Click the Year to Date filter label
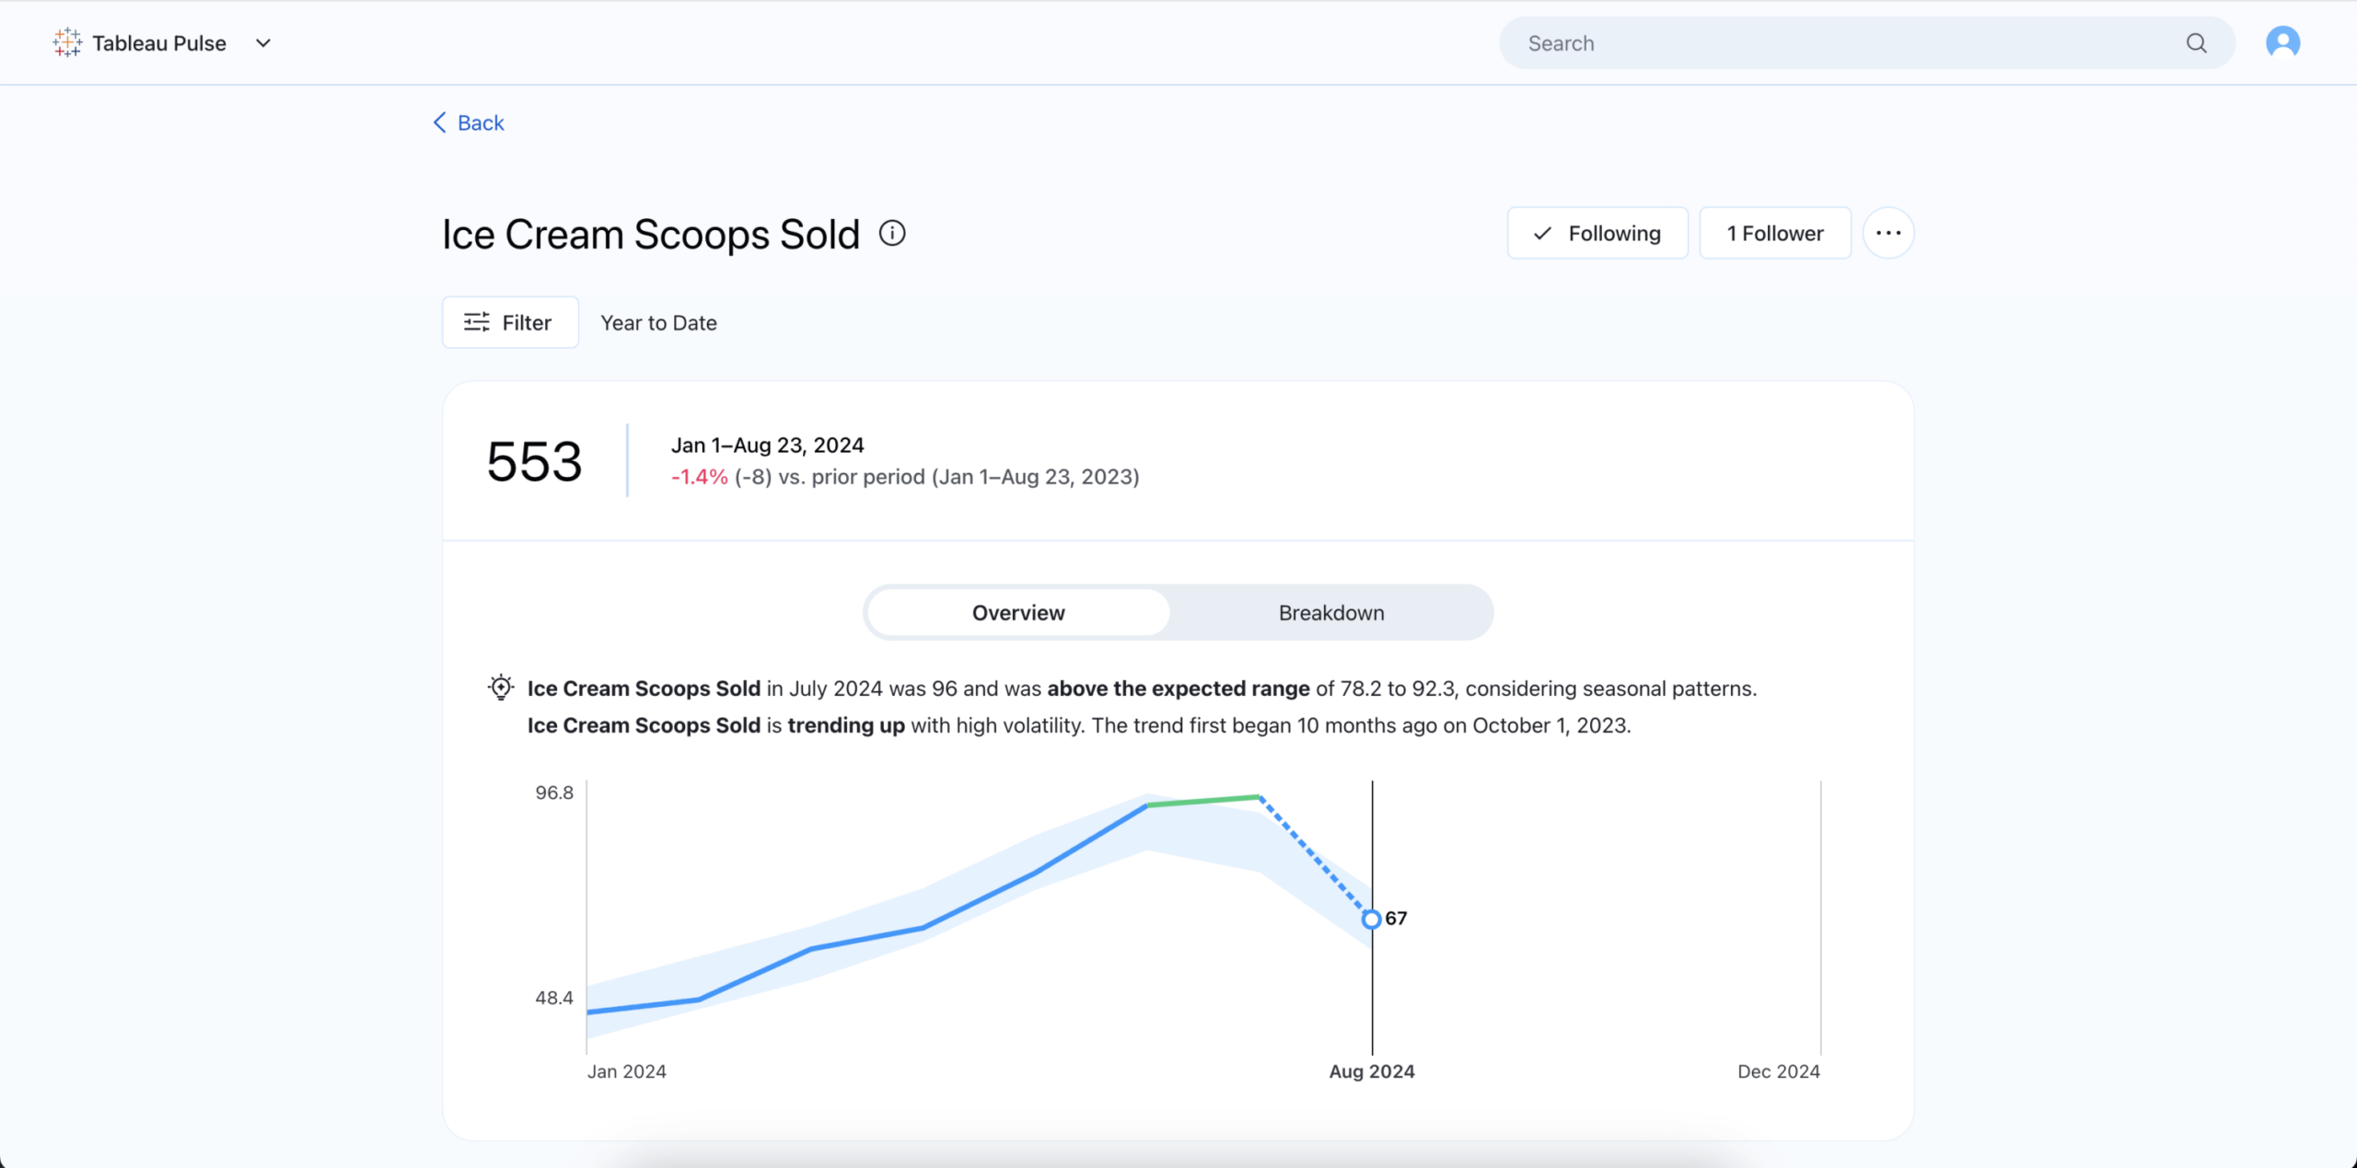Image resolution: width=2357 pixels, height=1168 pixels. pos(658,322)
